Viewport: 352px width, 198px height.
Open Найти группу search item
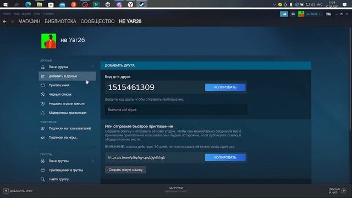[67, 179]
